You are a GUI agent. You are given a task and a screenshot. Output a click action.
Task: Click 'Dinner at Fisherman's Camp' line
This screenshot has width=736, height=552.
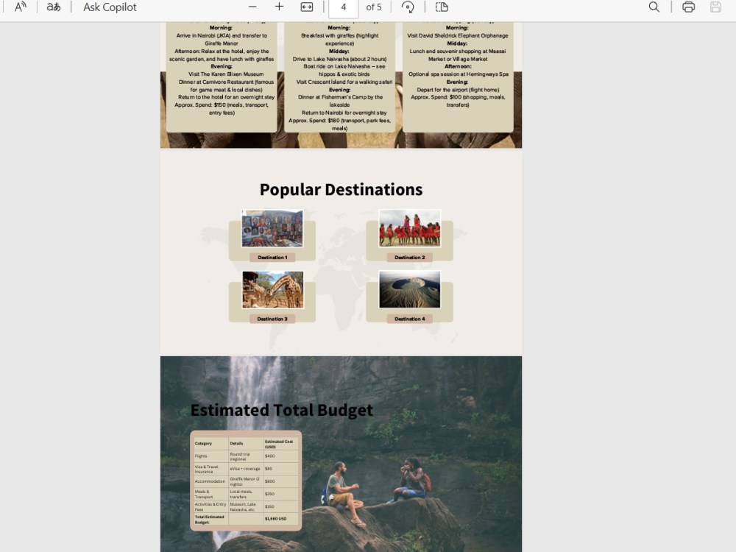coord(340,101)
